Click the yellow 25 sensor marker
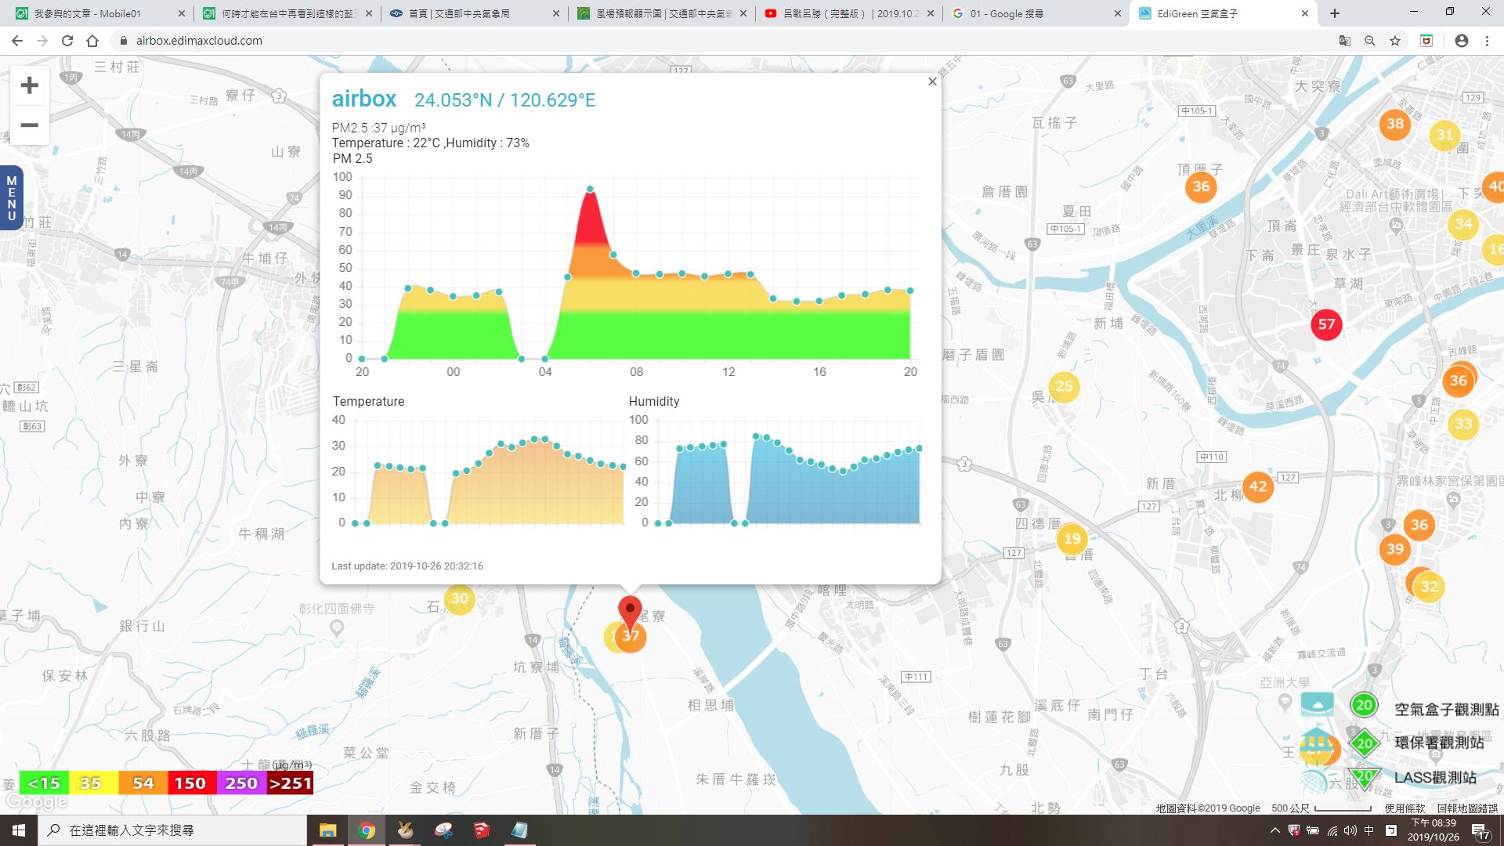 click(1065, 386)
